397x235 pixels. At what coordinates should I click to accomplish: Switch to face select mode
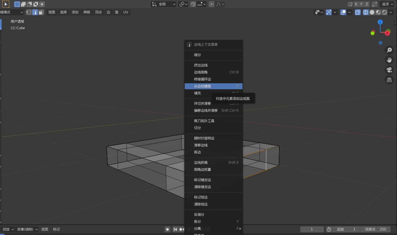[x=41, y=12]
